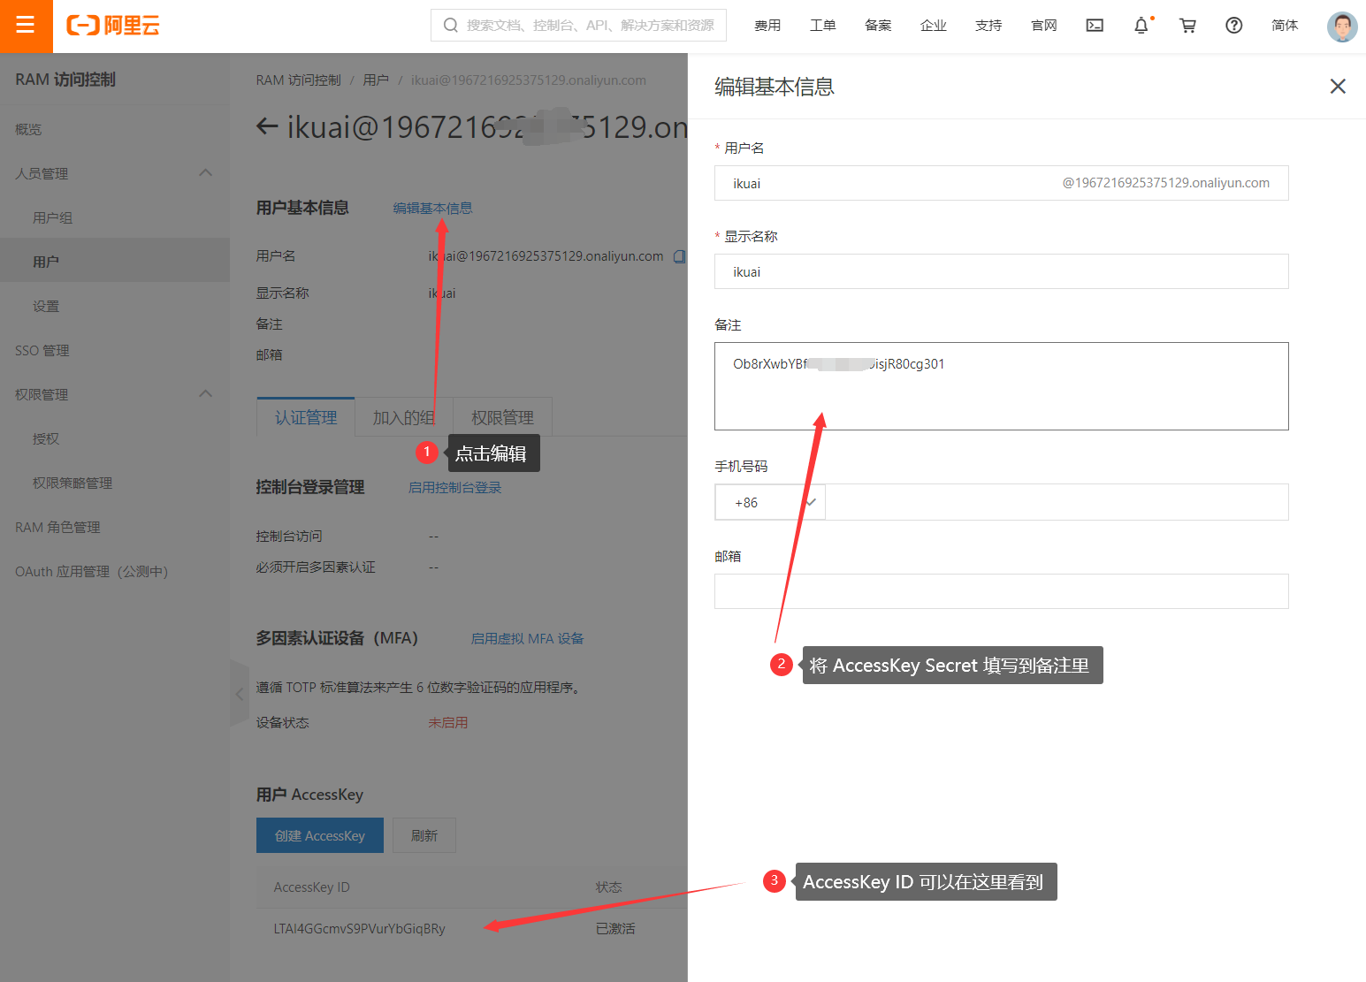Click the 用户名 input field
Viewport: 1366px width, 982px height.
pyautogui.click(x=1002, y=183)
